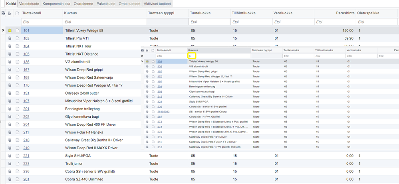Click attachment icon for Bennington trolleybag

pyautogui.click(x=10, y=109)
